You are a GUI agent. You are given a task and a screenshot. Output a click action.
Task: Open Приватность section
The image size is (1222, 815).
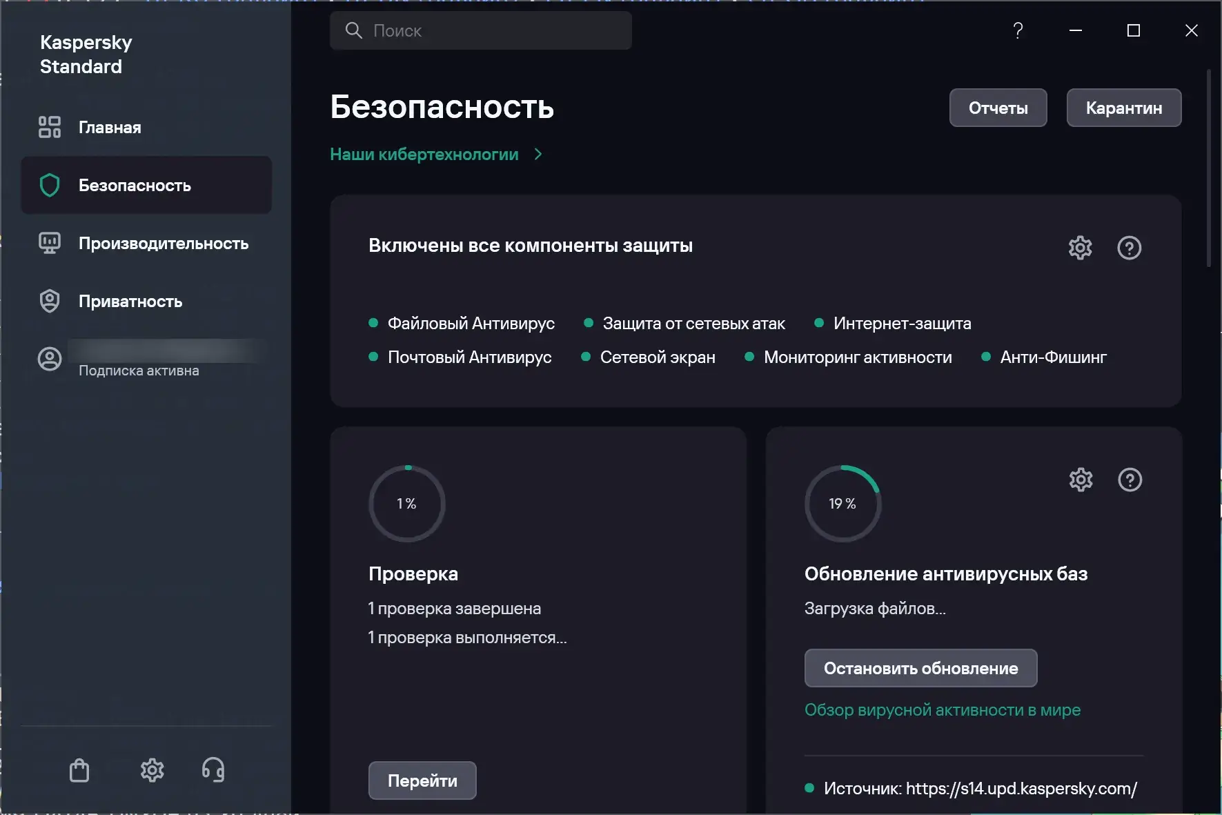(130, 302)
